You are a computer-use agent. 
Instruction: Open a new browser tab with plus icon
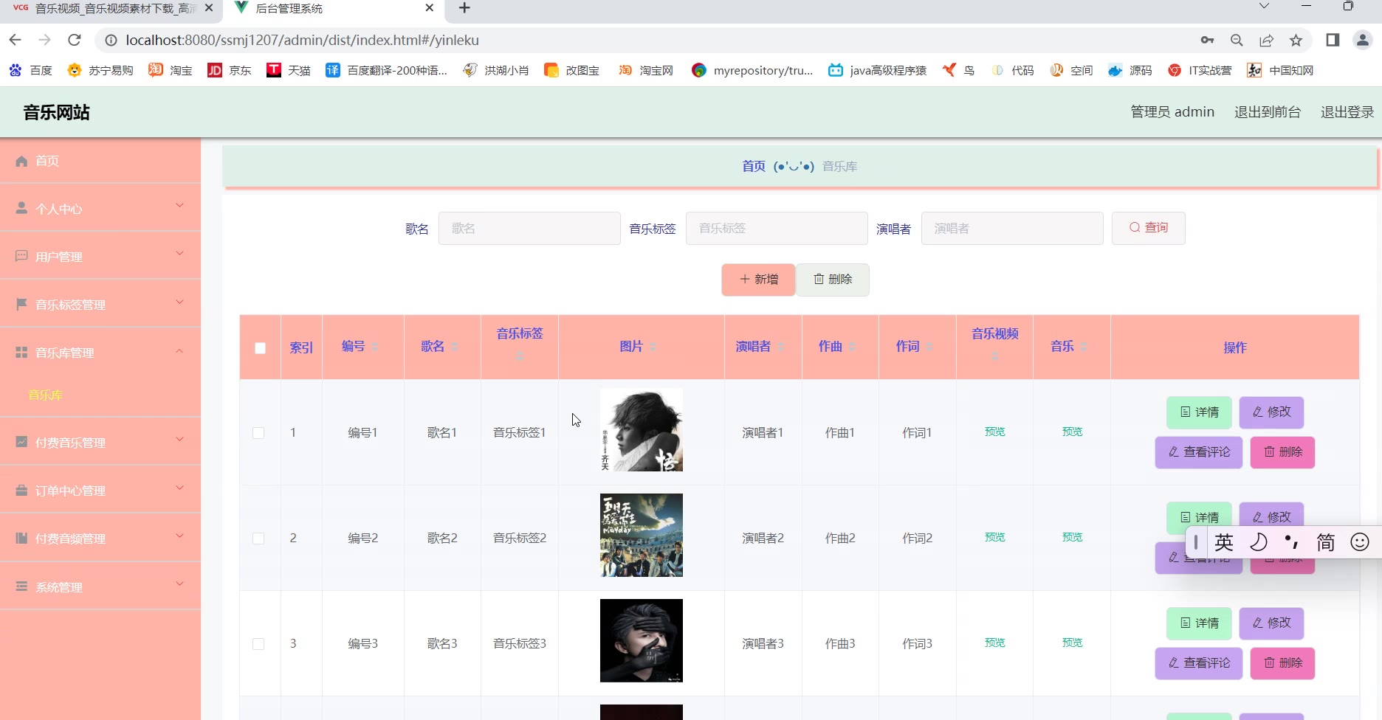464,8
